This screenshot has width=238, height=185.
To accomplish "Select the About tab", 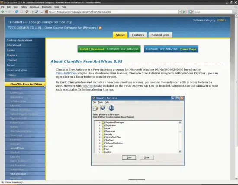I will (120, 35).
